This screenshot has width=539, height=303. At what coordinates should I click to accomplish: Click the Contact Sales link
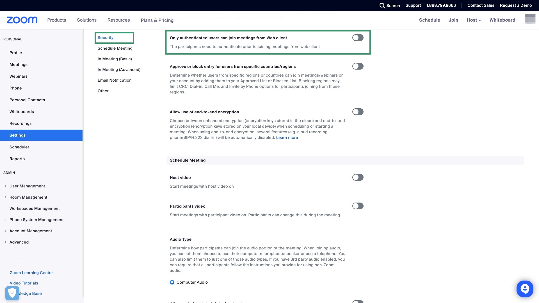[481, 5]
